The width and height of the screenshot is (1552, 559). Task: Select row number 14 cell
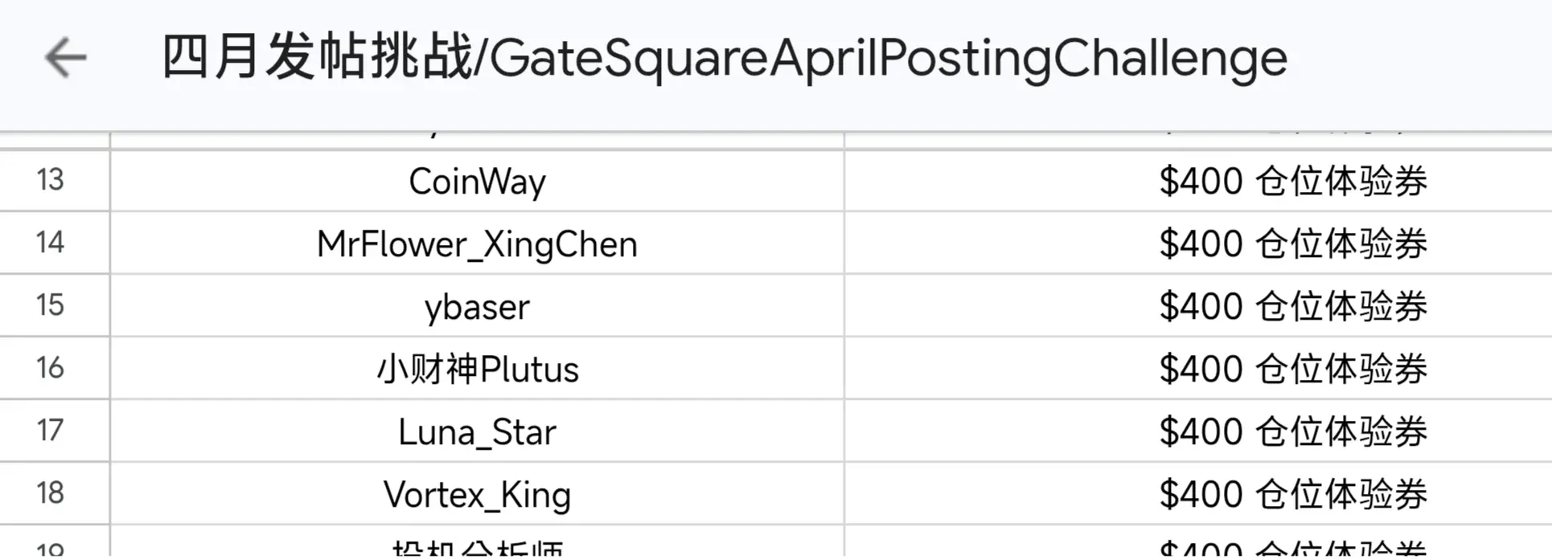pos(54,243)
